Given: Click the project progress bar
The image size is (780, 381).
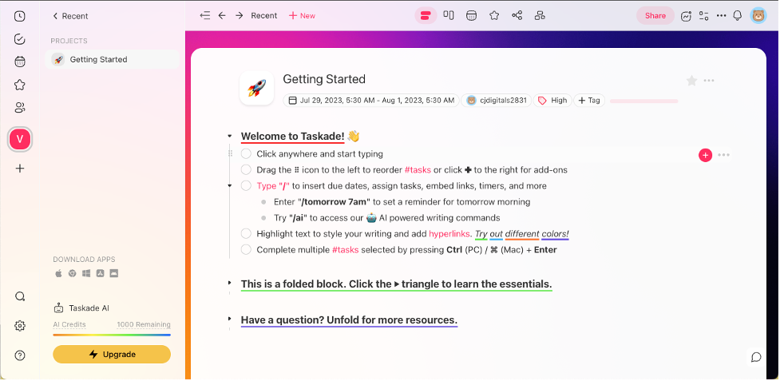Looking at the screenshot, I should coord(643,101).
